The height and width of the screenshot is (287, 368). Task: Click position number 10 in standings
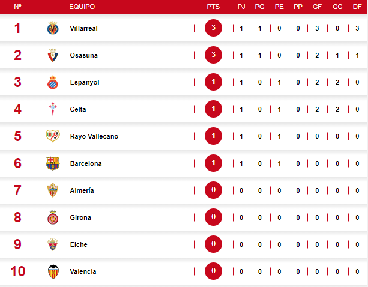point(18,271)
